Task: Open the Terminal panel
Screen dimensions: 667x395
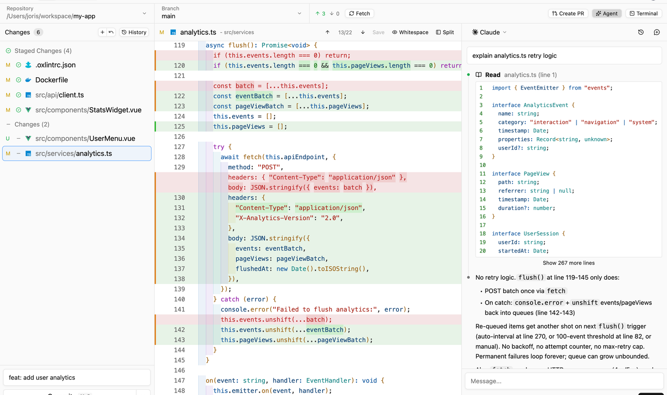Action: tap(644, 13)
